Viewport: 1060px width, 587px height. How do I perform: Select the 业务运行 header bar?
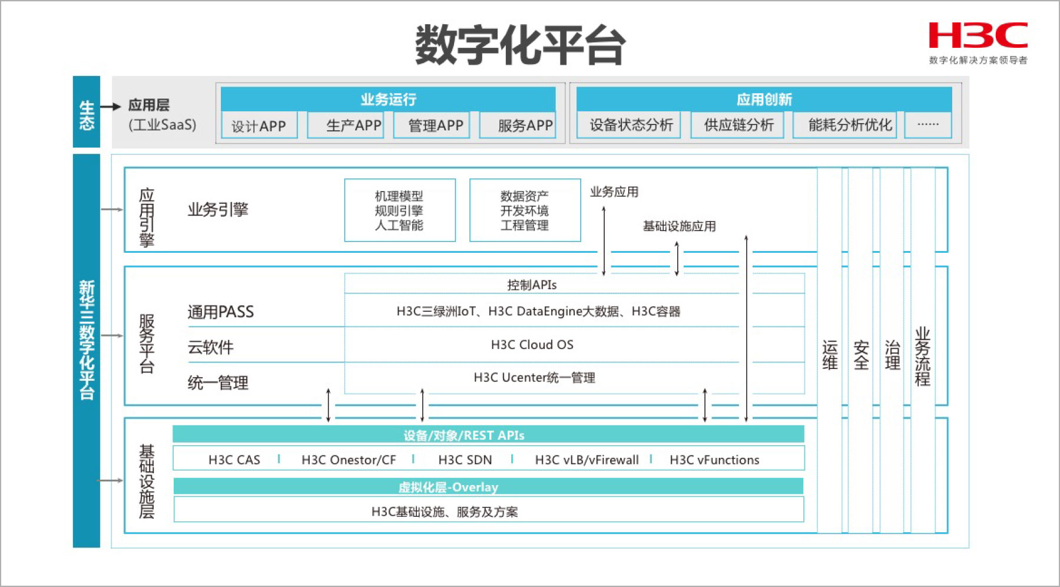pos(388,99)
